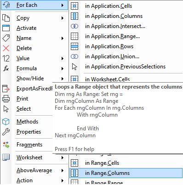Choose 'in Worksheet.Cells' submenu entry
The image size is (183, 185).
point(126,79)
